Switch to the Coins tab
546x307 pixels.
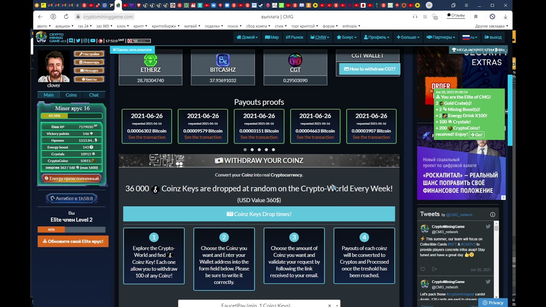pyautogui.click(x=71, y=95)
